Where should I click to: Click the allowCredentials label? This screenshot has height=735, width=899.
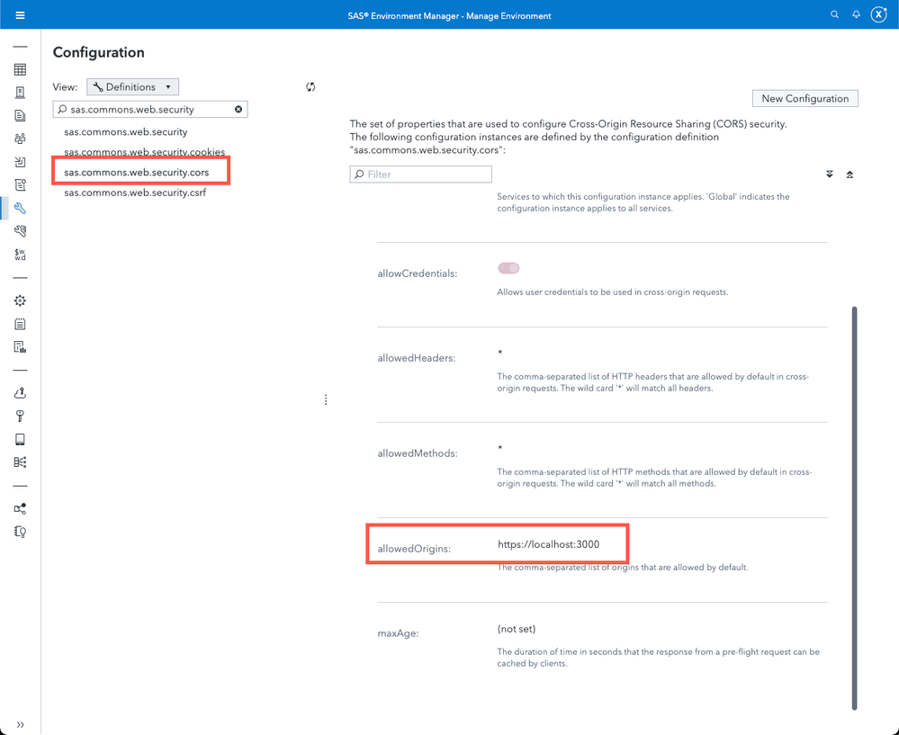tap(418, 273)
